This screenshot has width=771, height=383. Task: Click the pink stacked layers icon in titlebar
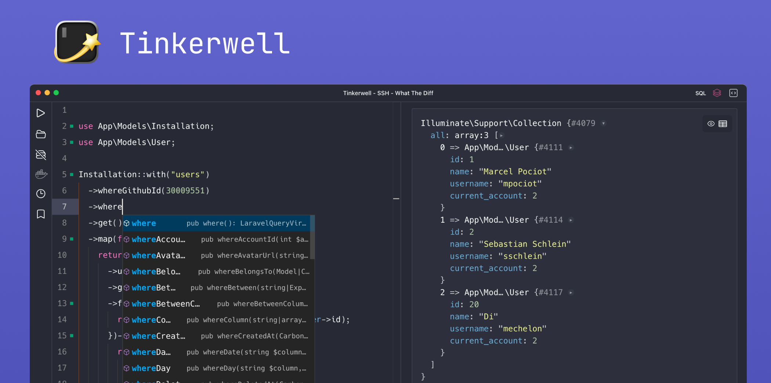pyautogui.click(x=717, y=93)
